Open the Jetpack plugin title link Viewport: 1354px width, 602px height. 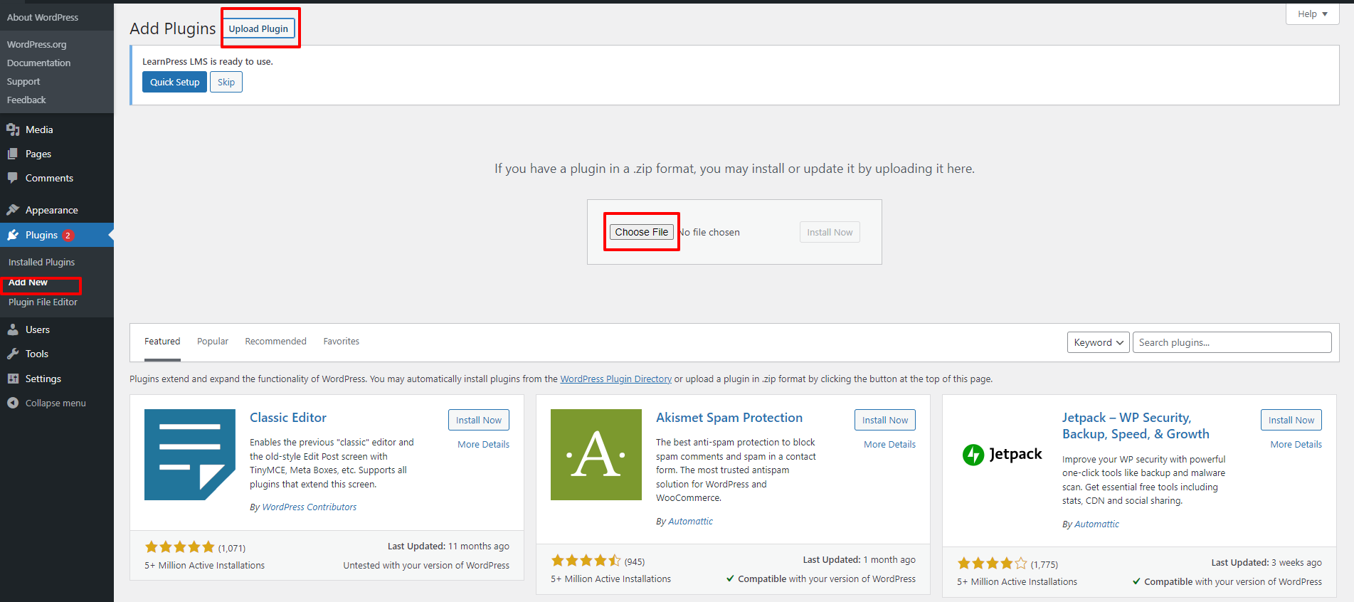tap(1136, 426)
